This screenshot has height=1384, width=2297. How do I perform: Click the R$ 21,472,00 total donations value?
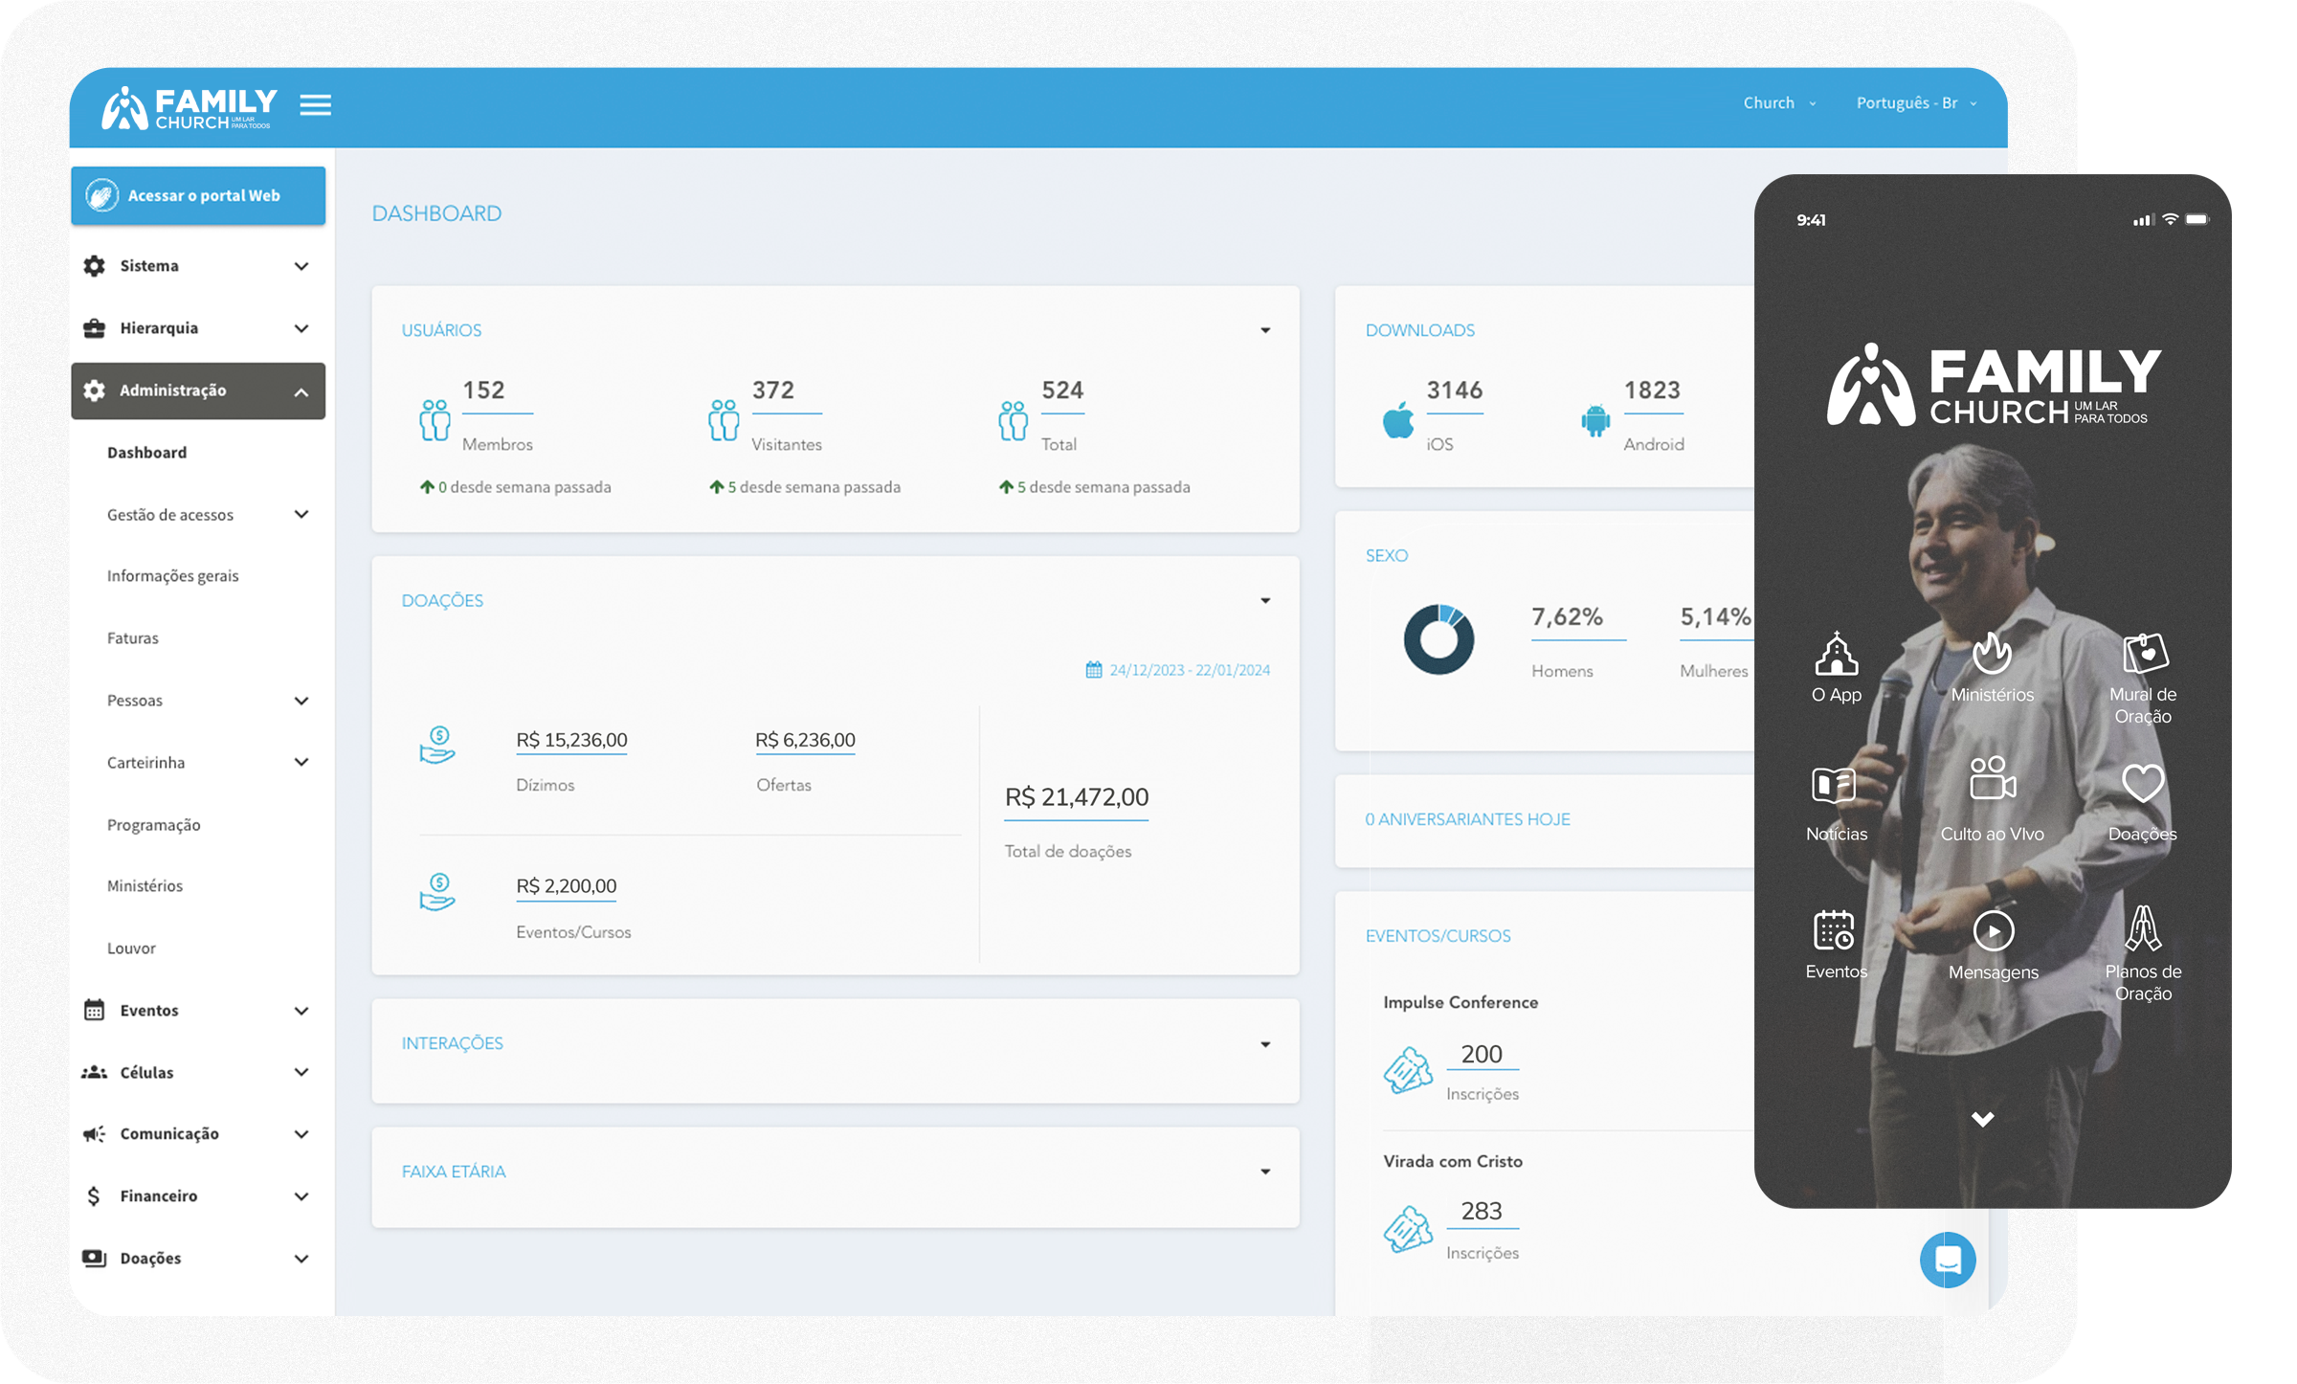[x=1076, y=797]
